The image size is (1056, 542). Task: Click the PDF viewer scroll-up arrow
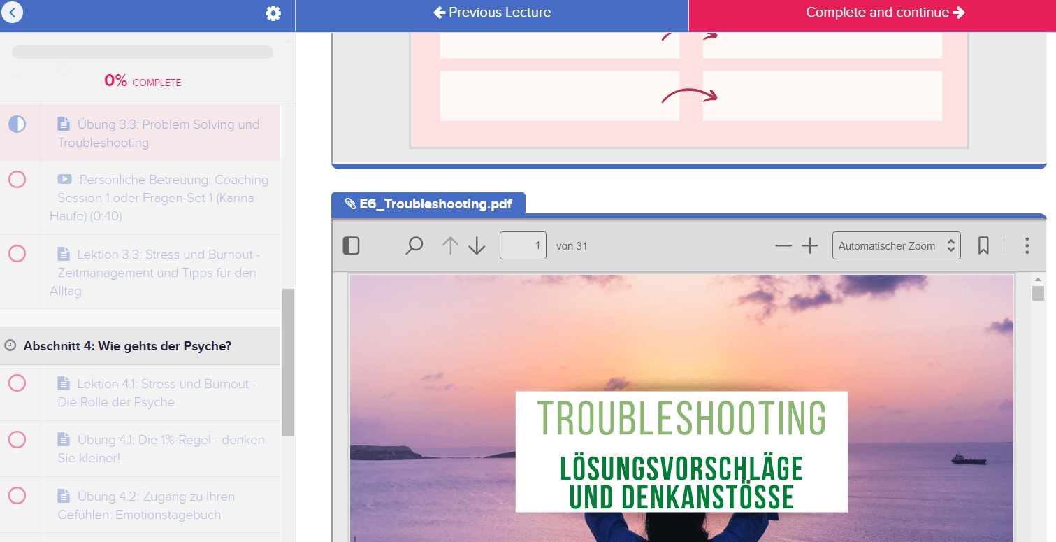(1038, 278)
